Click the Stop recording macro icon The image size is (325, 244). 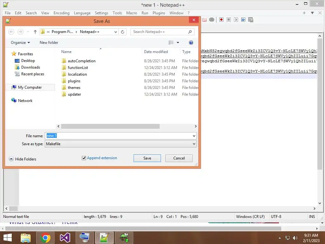(x=229, y=20)
